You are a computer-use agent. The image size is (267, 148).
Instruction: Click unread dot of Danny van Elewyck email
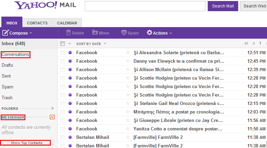(x=70, y=61)
